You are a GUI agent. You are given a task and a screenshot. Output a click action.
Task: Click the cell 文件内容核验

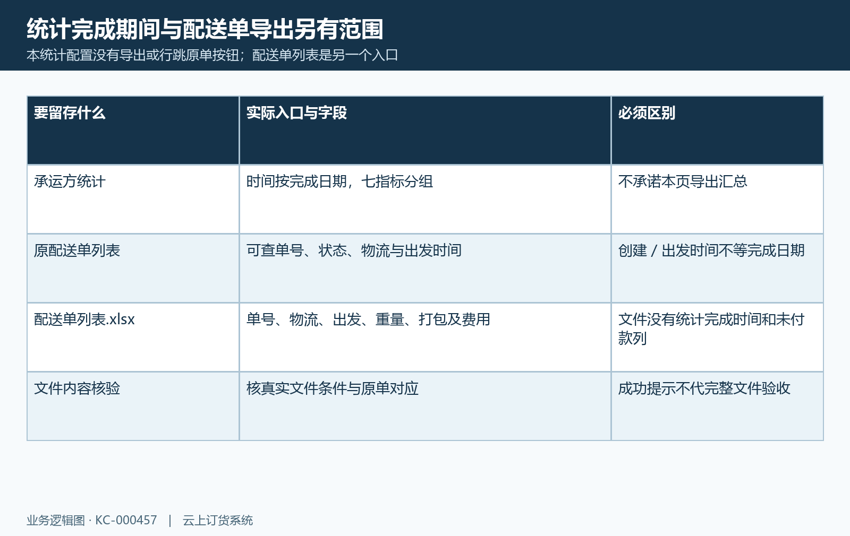pos(133,406)
